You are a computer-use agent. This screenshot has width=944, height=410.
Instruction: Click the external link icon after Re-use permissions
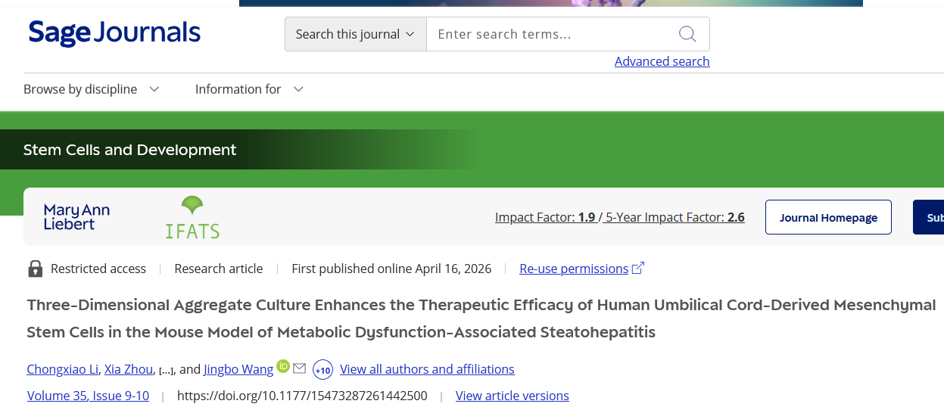pyautogui.click(x=637, y=268)
